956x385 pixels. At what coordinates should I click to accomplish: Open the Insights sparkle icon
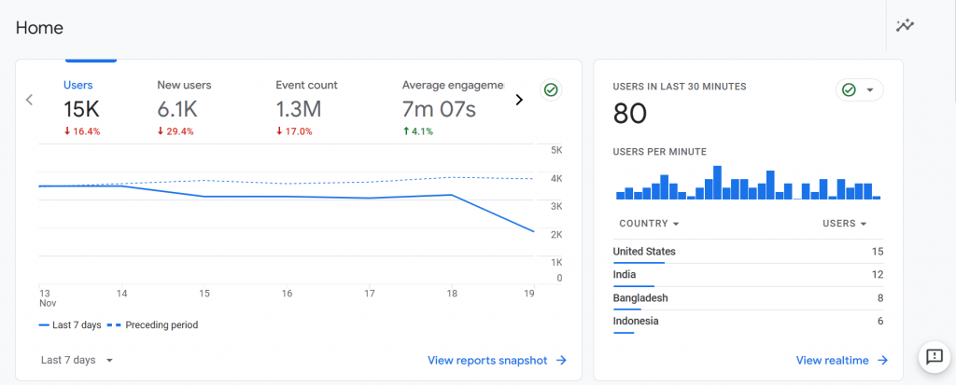point(905,25)
